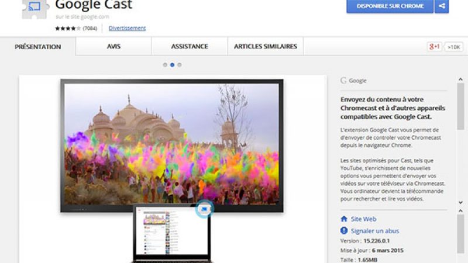Click the description scrollbar up arrow
Image resolution: width=468 pixels, height=263 pixels.
tap(460, 79)
